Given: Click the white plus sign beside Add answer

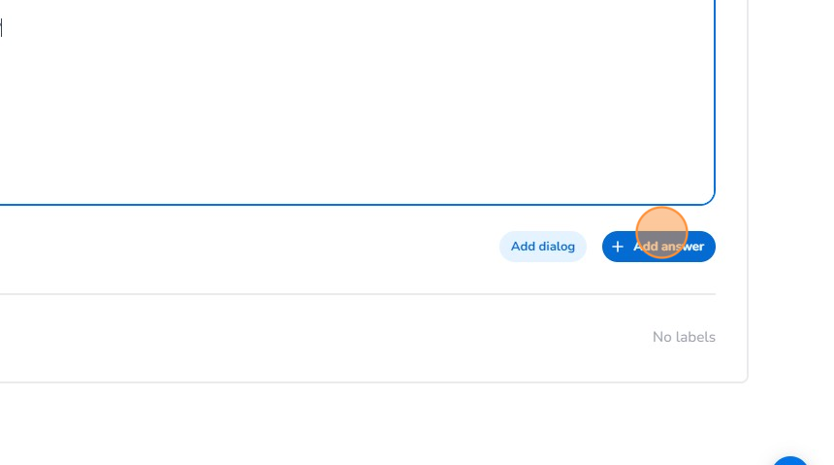Looking at the screenshot, I should pos(618,247).
